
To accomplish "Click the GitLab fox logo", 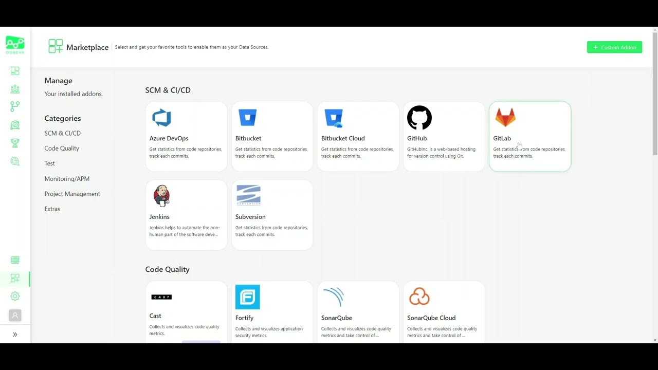I will pyautogui.click(x=505, y=118).
